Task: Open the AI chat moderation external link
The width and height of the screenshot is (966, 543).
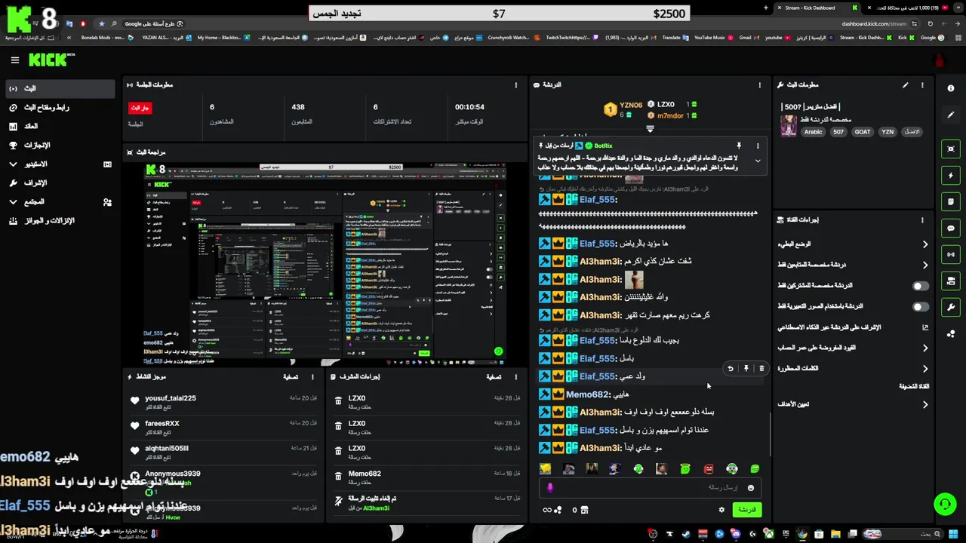Action: tap(925, 327)
